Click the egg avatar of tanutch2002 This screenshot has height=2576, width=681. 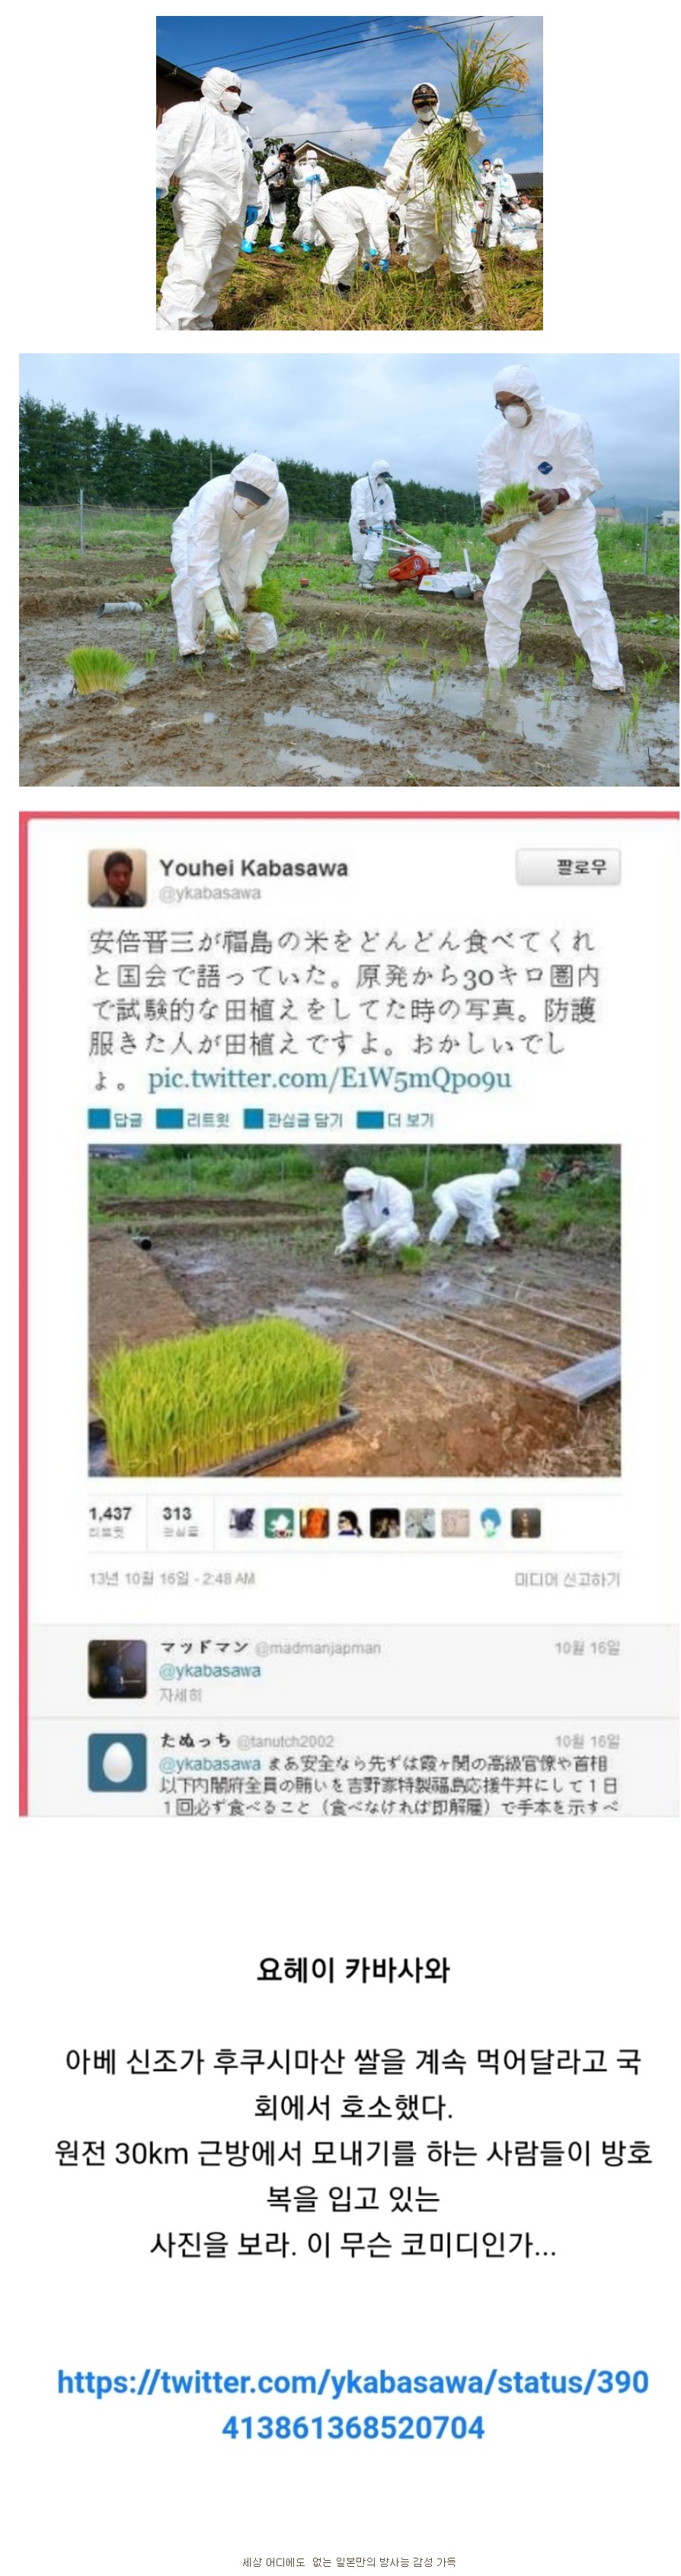tap(117, 1761)
